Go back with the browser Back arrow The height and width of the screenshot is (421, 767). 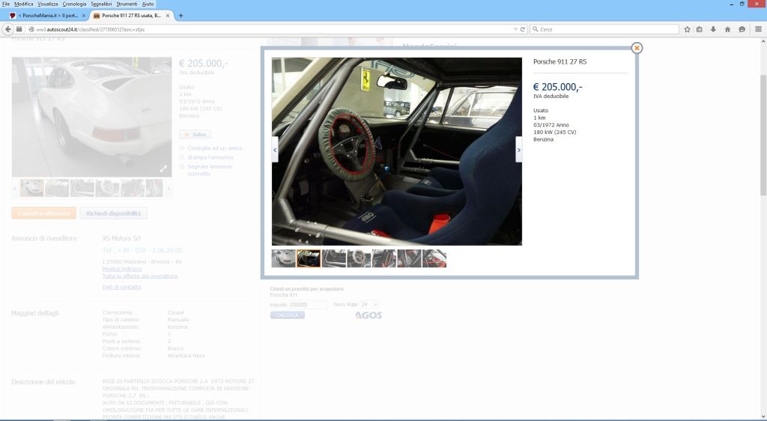point(7,29)
